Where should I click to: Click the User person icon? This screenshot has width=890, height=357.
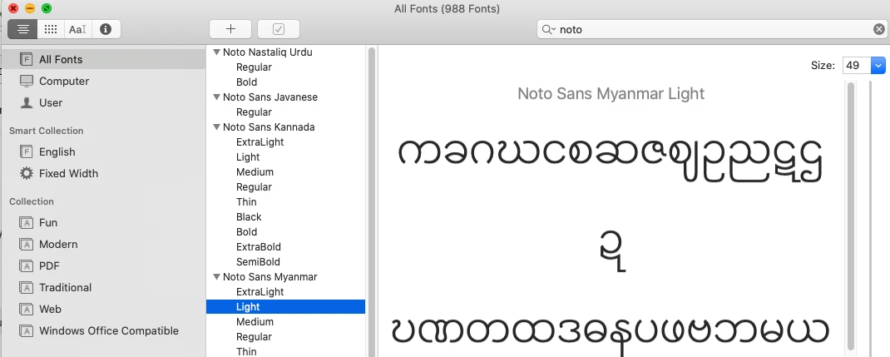click(x=26, y=102)
